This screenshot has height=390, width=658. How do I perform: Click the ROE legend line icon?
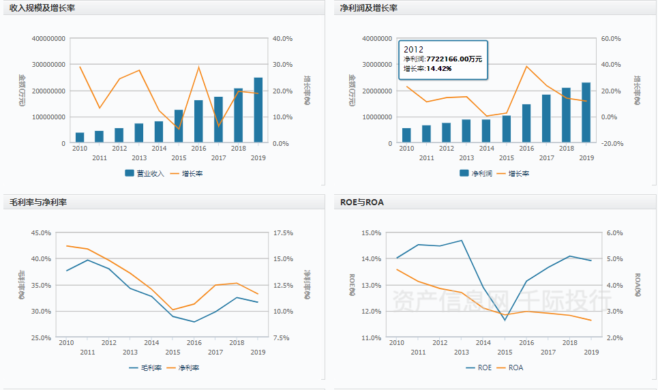(470, 367)
